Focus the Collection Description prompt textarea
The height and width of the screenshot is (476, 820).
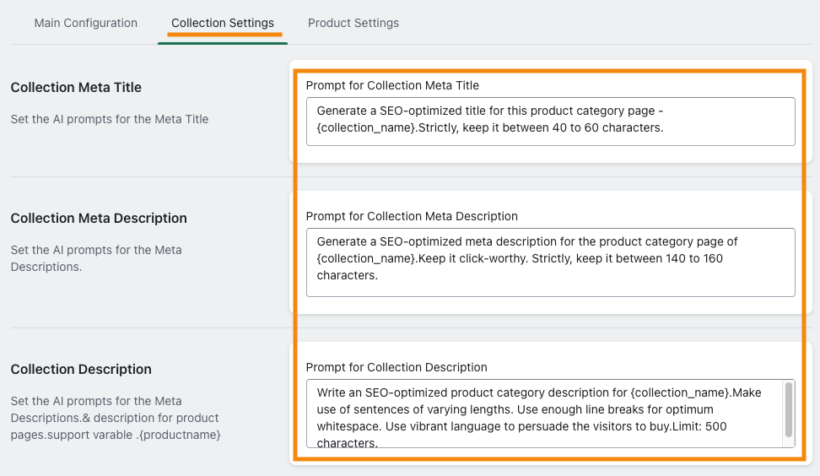(551, 414)
